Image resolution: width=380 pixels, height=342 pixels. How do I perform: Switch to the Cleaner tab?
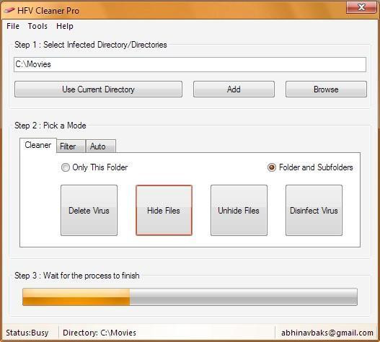(38, 145)
